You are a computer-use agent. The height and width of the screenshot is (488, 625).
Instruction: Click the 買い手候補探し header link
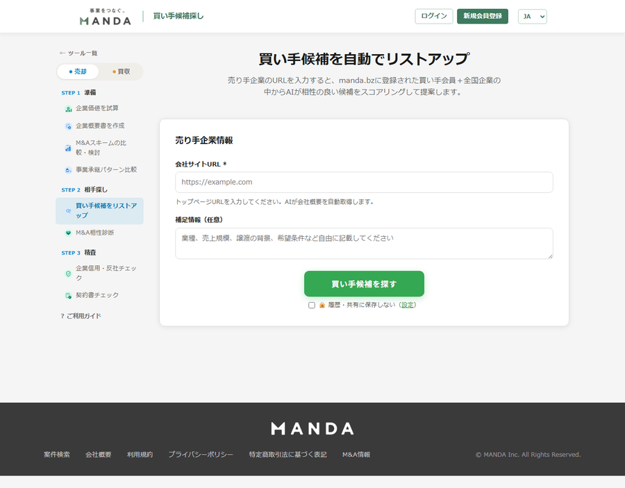click(178, 16)
